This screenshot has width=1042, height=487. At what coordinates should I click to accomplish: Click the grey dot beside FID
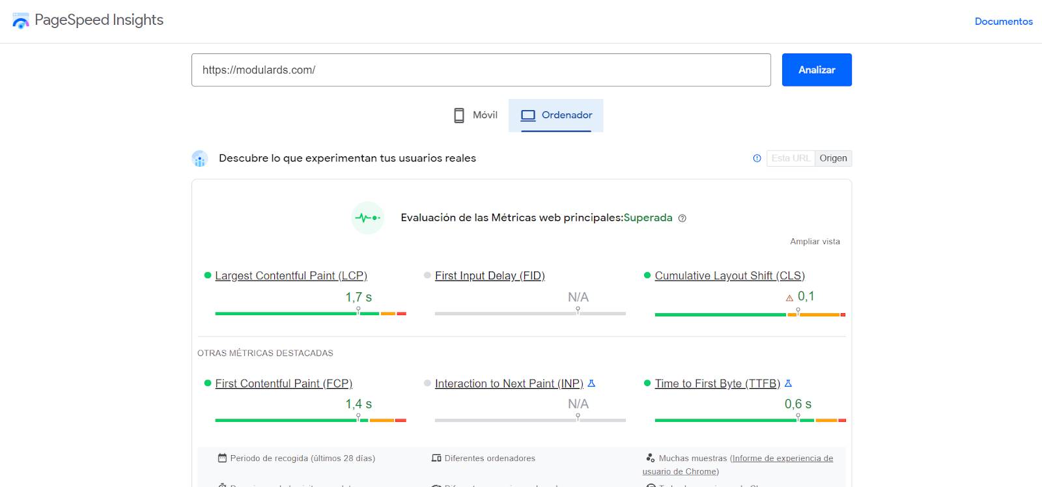(427, 275)
